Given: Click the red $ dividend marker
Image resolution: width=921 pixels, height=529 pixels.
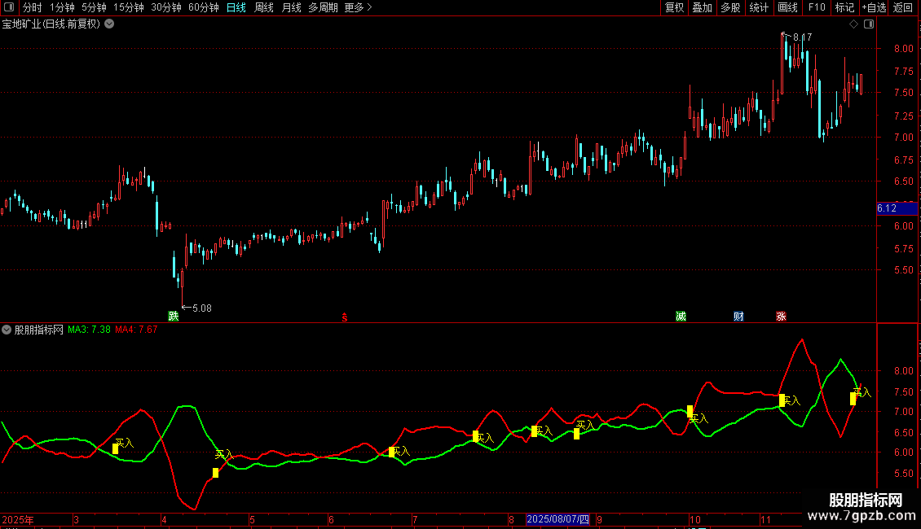Looking at the screenshot, I should 345,317.
